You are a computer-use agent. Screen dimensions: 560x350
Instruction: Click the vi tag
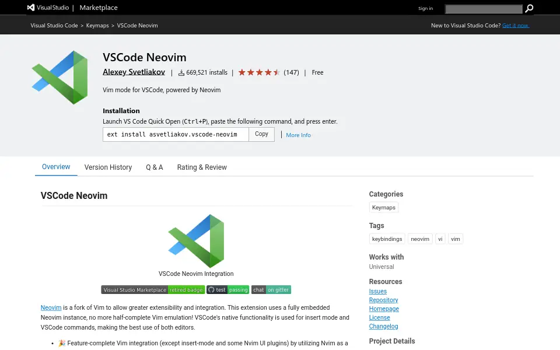[x=440, y=239]
